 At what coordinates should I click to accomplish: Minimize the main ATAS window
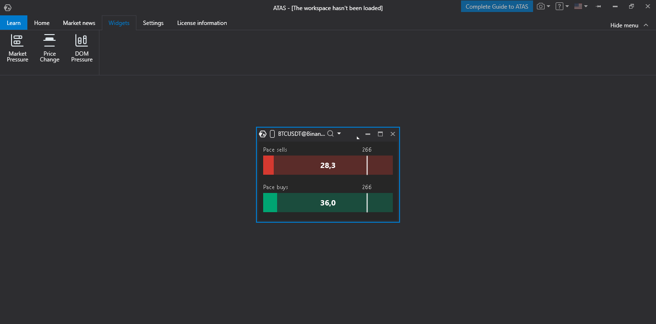(615, 6)
